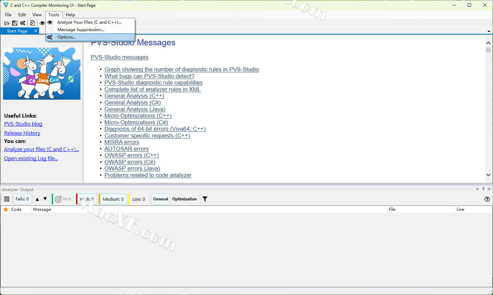Pin the Analyzer Output panel

(483, 189)
